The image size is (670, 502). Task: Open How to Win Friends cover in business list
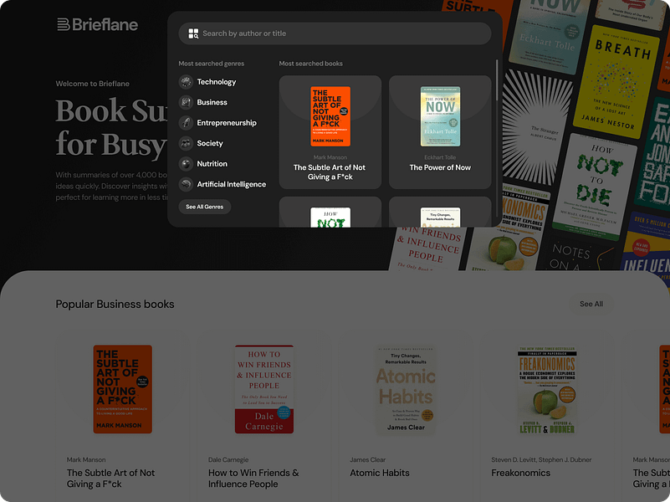[x=264, y=389]
